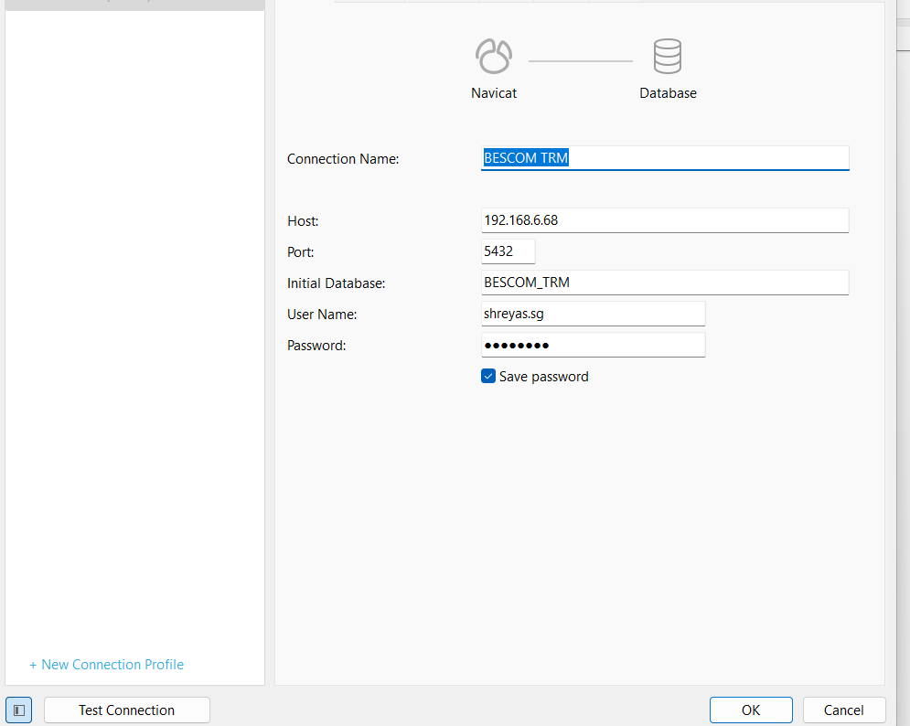
Task: Click the Navicat label under the logo
Action: click(494, 93)
